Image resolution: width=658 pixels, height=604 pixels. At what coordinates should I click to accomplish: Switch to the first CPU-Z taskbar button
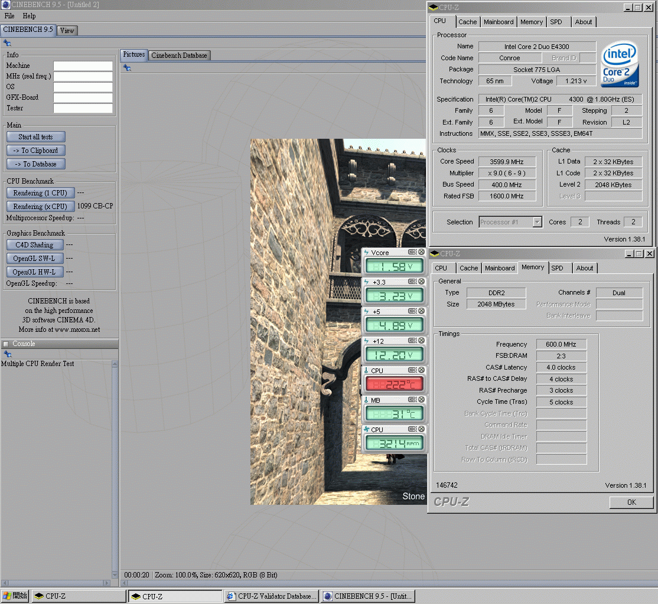tap(79, 596)
